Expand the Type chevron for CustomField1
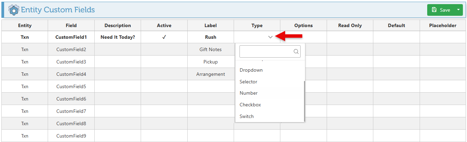Image resolution: width=467 pixels, height=142 pixels. [270, 37]
